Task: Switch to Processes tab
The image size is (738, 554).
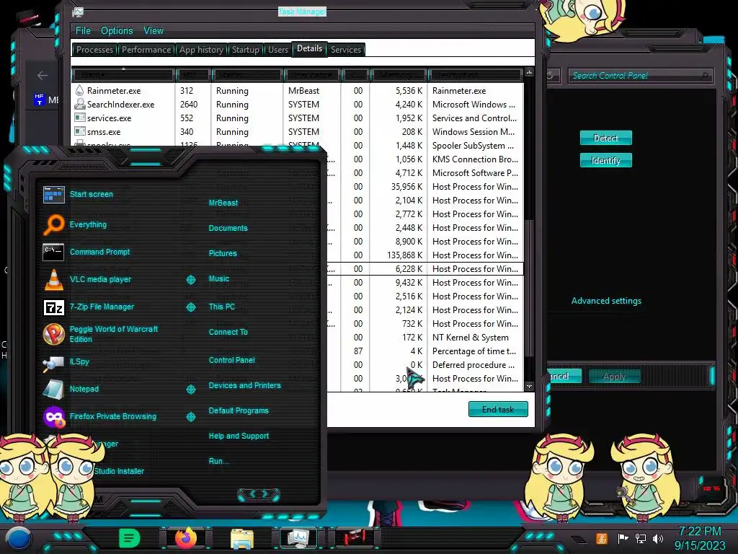Action: tap(94, 50)
